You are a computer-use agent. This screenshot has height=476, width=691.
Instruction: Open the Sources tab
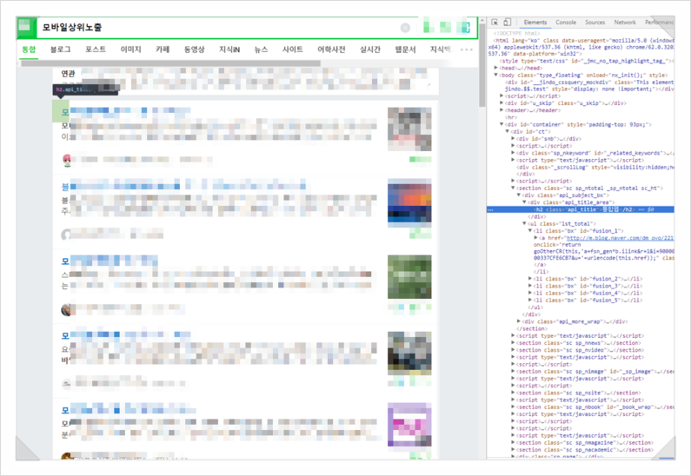[x=595, y=22]
